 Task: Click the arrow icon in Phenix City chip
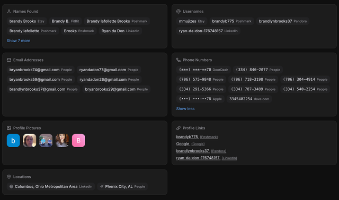[102, 186]
